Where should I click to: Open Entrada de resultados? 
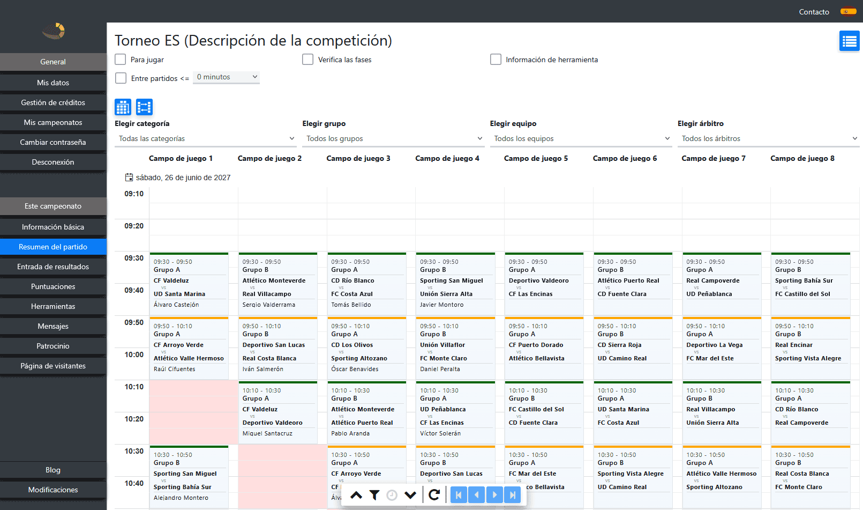53,267
